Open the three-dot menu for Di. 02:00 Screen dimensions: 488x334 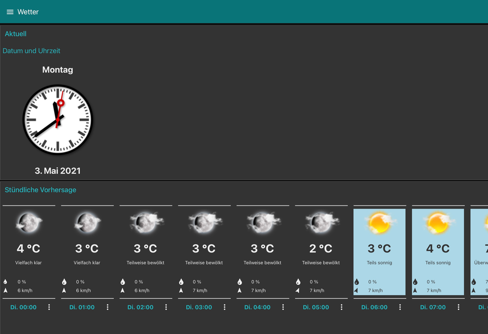[x=166, y=307]
